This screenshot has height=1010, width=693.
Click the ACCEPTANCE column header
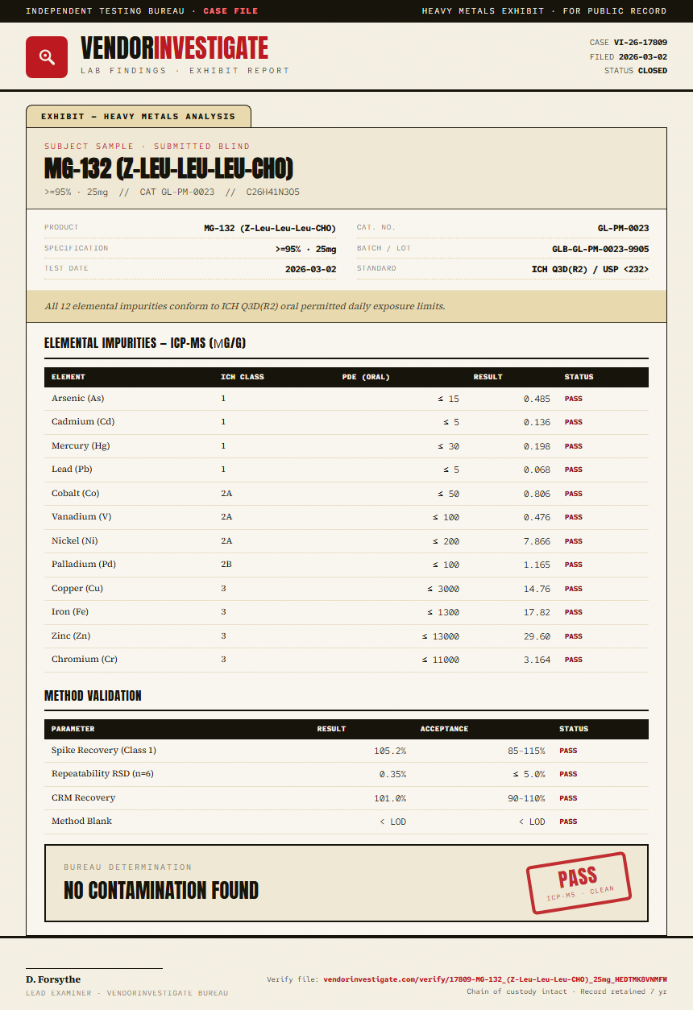pyautogui.click(x=444, y=729)
